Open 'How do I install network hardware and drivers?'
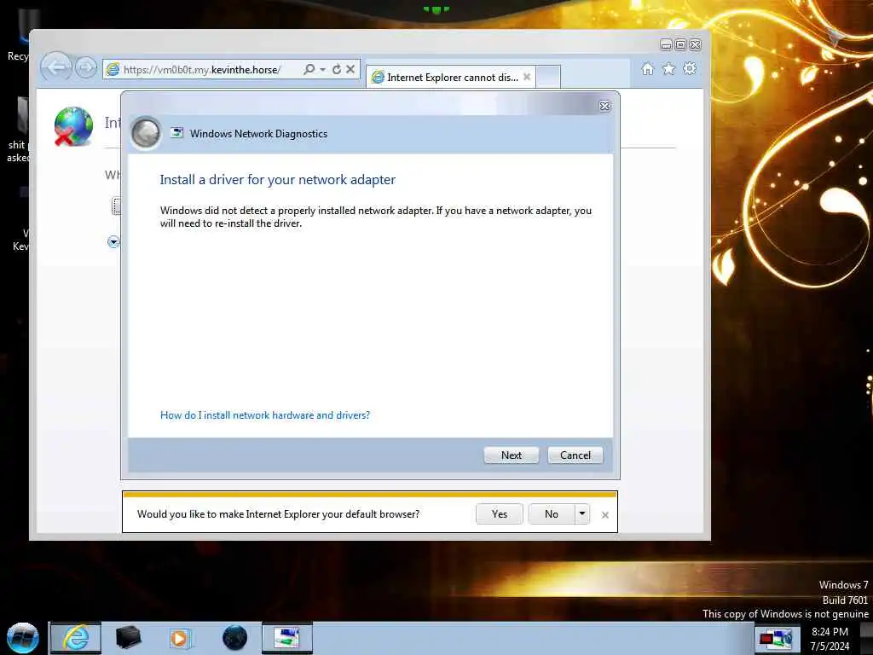The height and width of the screenshot is (655, 873). coord(265,415)
